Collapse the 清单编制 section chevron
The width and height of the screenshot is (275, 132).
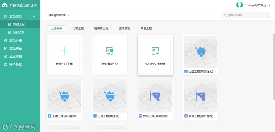34,17
